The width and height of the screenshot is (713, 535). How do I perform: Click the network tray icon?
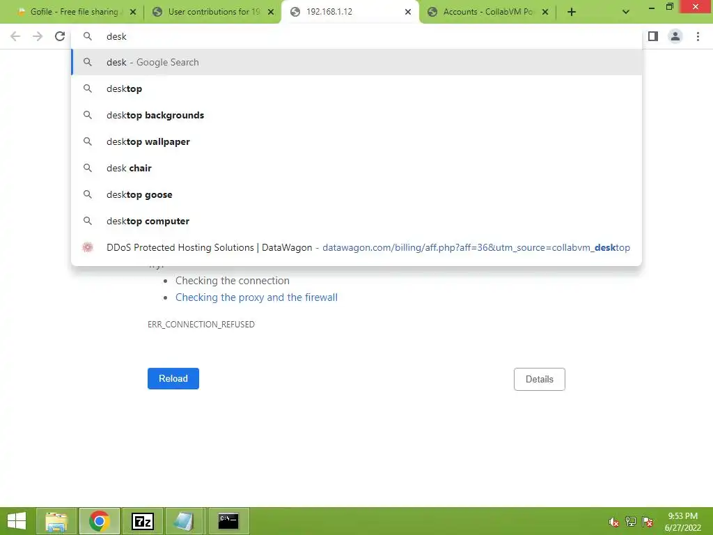pyautogui.click(x=631, y=522)
